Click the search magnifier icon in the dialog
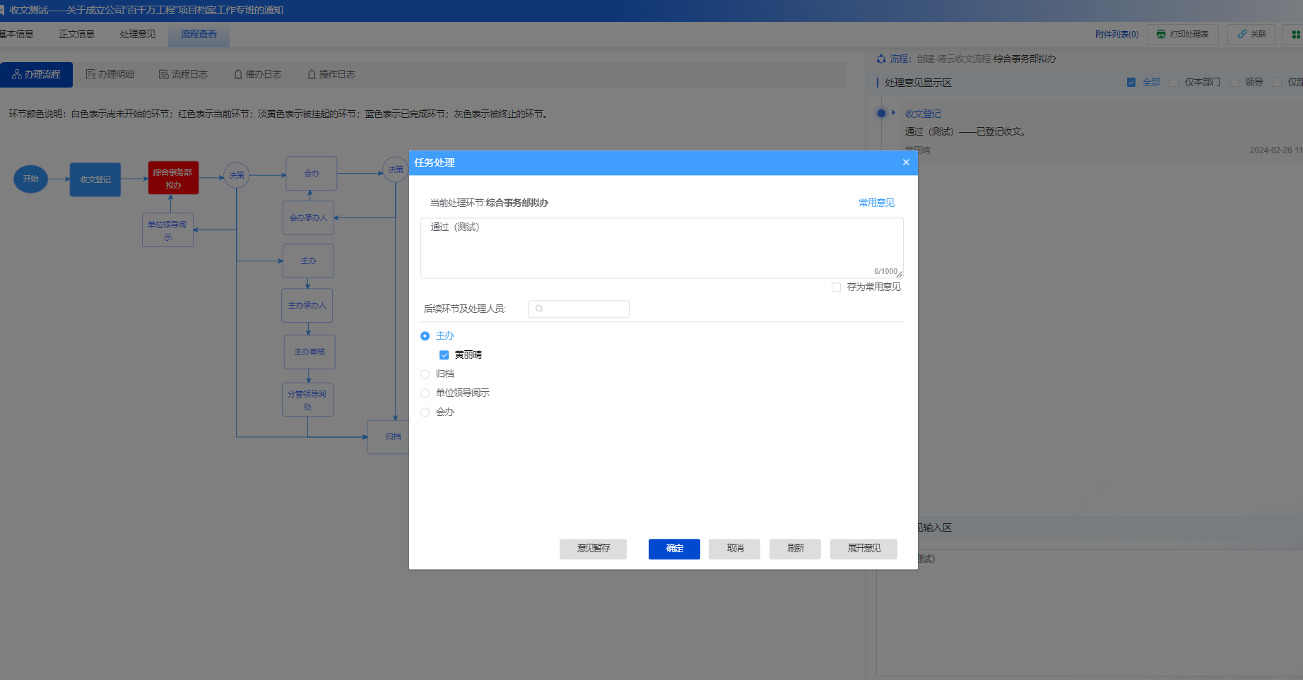 click(x=539, y=309)
